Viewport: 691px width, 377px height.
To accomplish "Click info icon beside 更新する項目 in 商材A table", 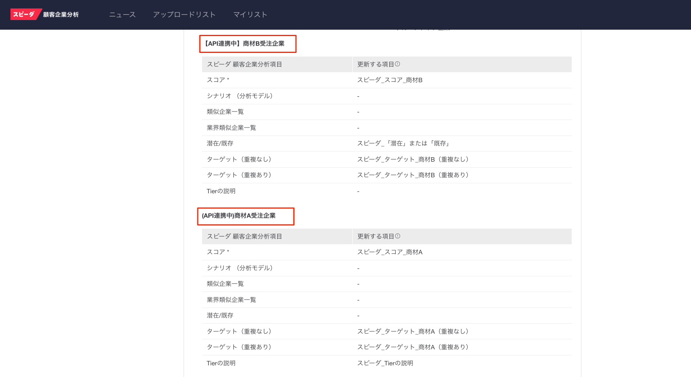I will (x=397, y=236).
